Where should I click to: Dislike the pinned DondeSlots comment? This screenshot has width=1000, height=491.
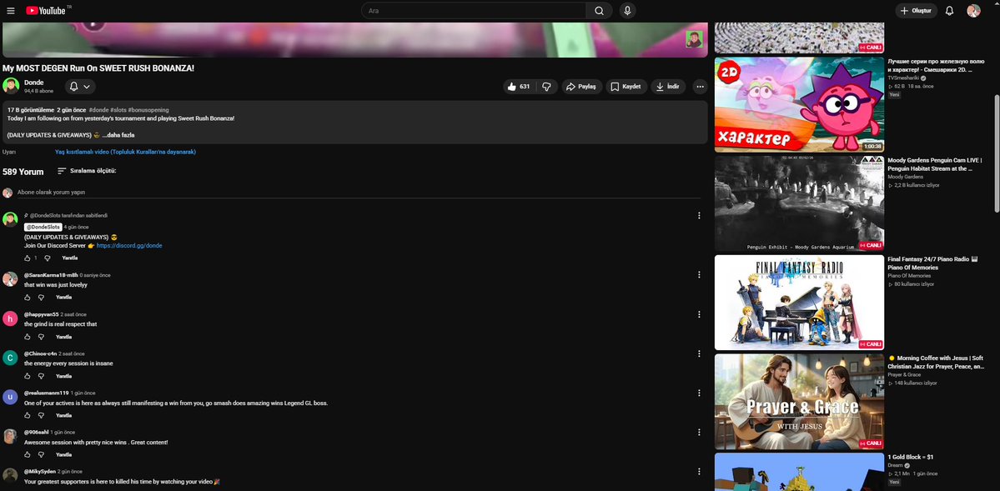[x=48, y=258]
